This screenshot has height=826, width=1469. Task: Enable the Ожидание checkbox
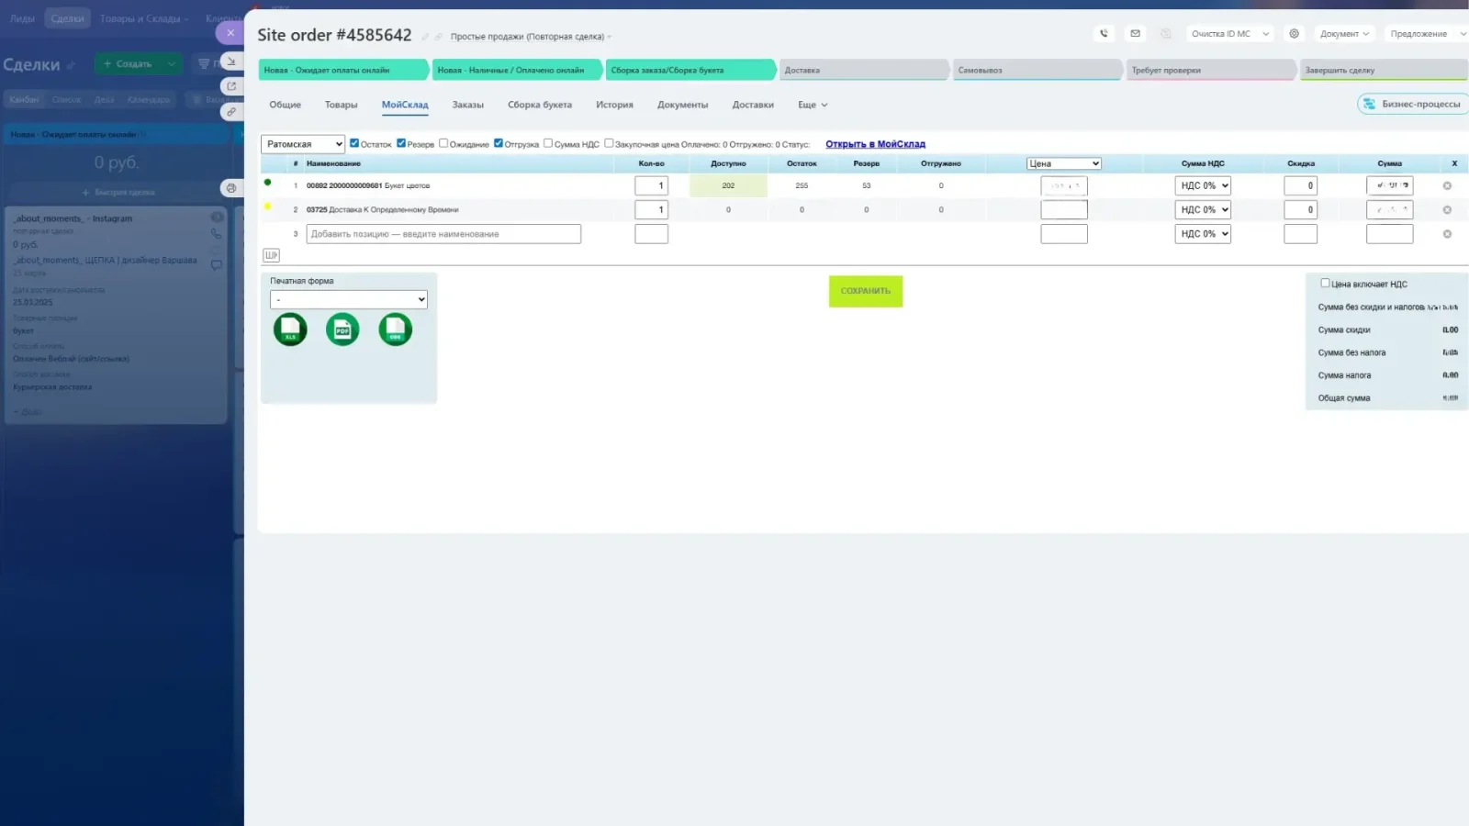tap(443, 143)
